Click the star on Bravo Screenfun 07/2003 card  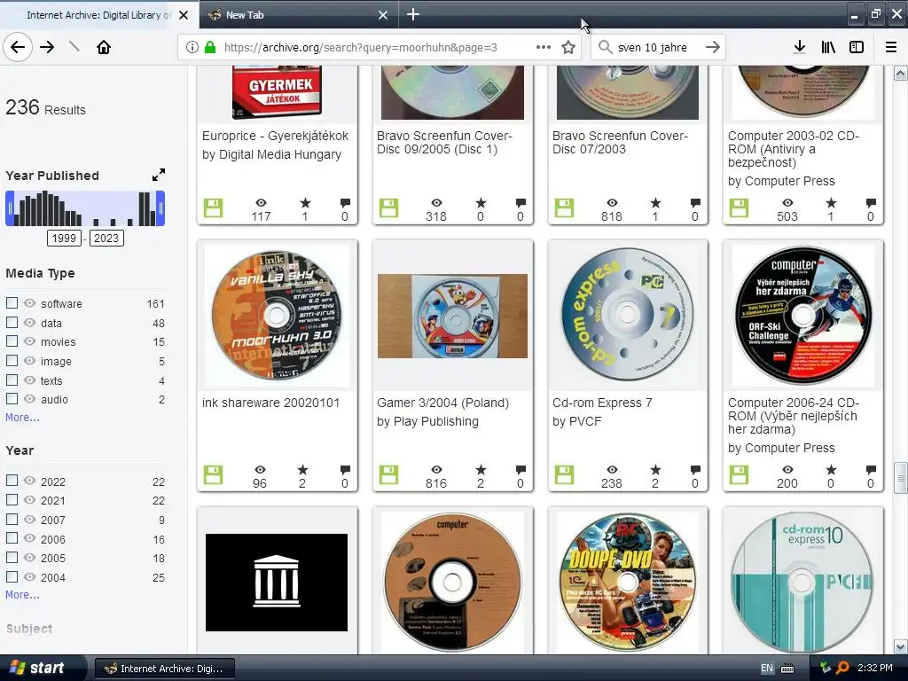coord(655,203)
